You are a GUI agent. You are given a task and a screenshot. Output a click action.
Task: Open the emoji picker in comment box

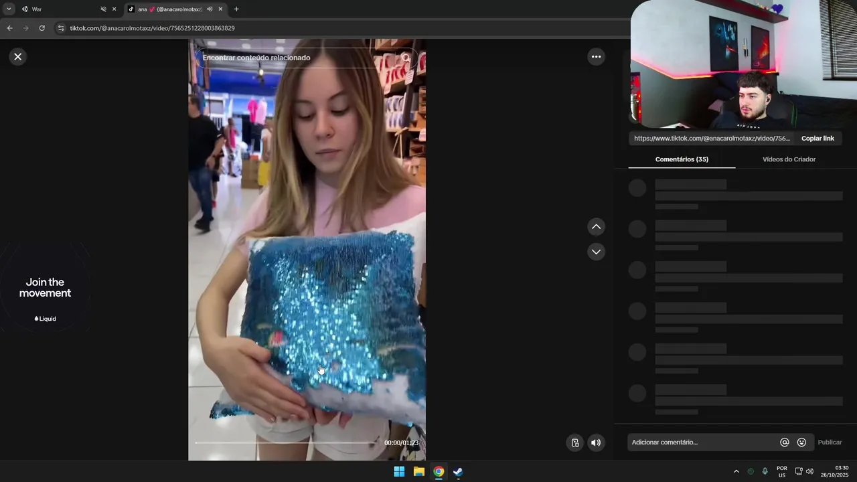pyautogui.click(x=801, y=443)
